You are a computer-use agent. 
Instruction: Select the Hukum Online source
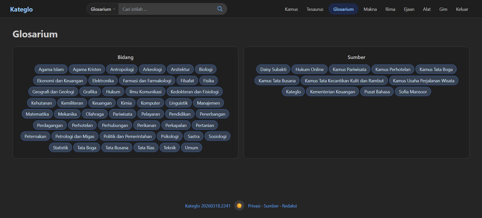pyautogui.click(x=310, y=69)
